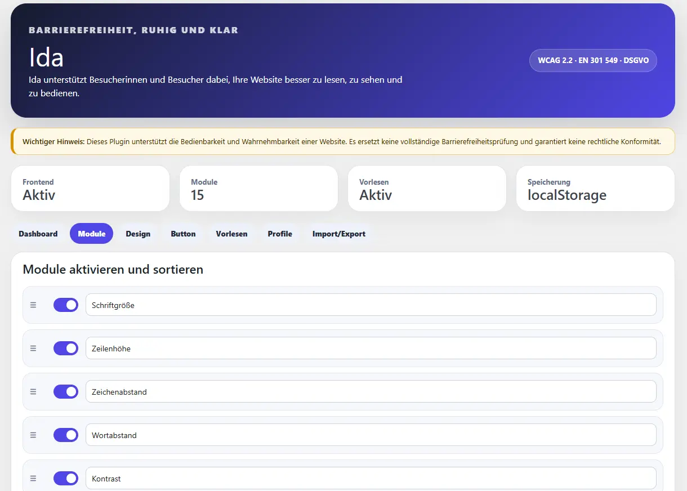Click the drag handle for Kontrast row
Image resolution: width=687 pixels, height=491 pixels.
33,479
